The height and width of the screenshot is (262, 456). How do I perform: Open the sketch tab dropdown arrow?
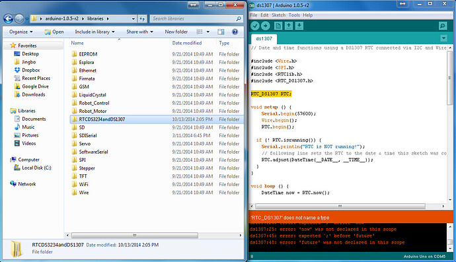click(x=443, y=38)
